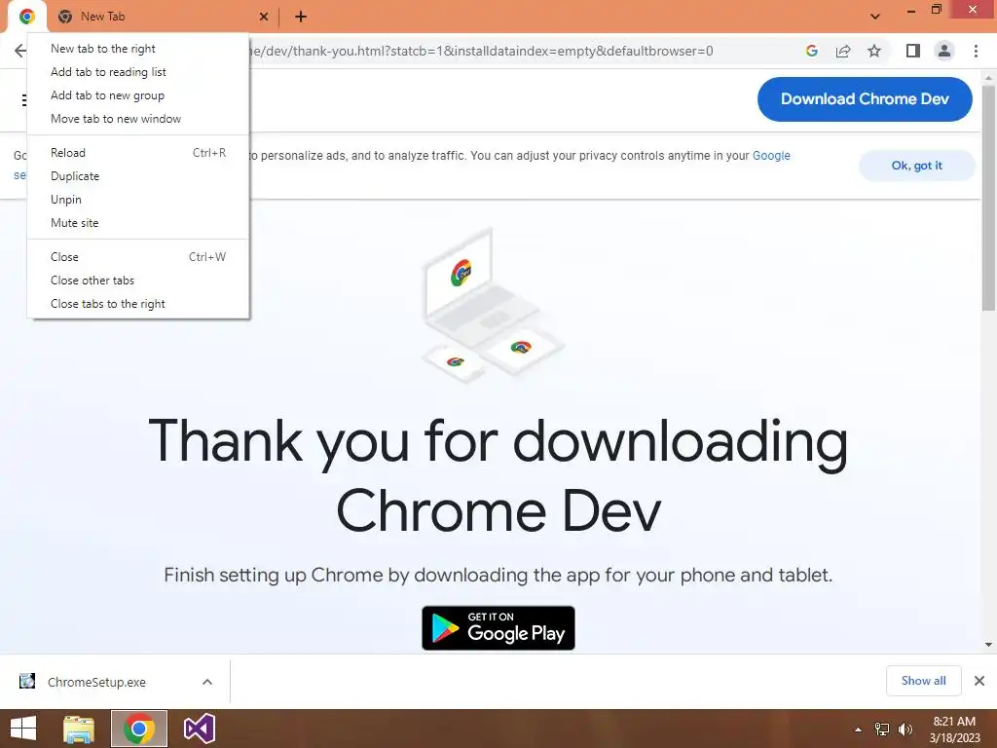This screenshot has height=748, width=997.
Task: Bookmark this page with the star
Action: (x=874, y=51)
